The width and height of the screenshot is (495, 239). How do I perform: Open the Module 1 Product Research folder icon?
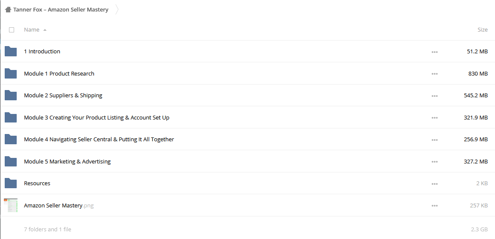click(11, 73)
